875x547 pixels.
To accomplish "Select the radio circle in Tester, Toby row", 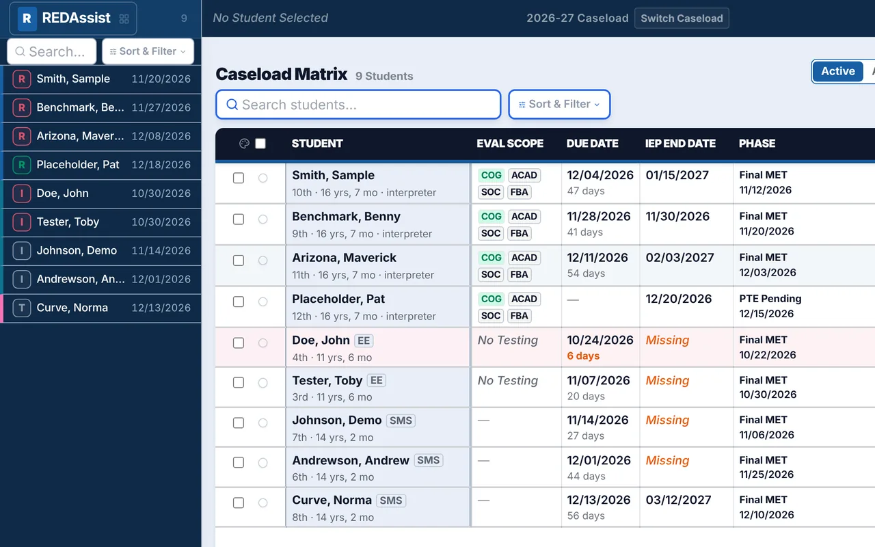I will (x=263, y=383).
